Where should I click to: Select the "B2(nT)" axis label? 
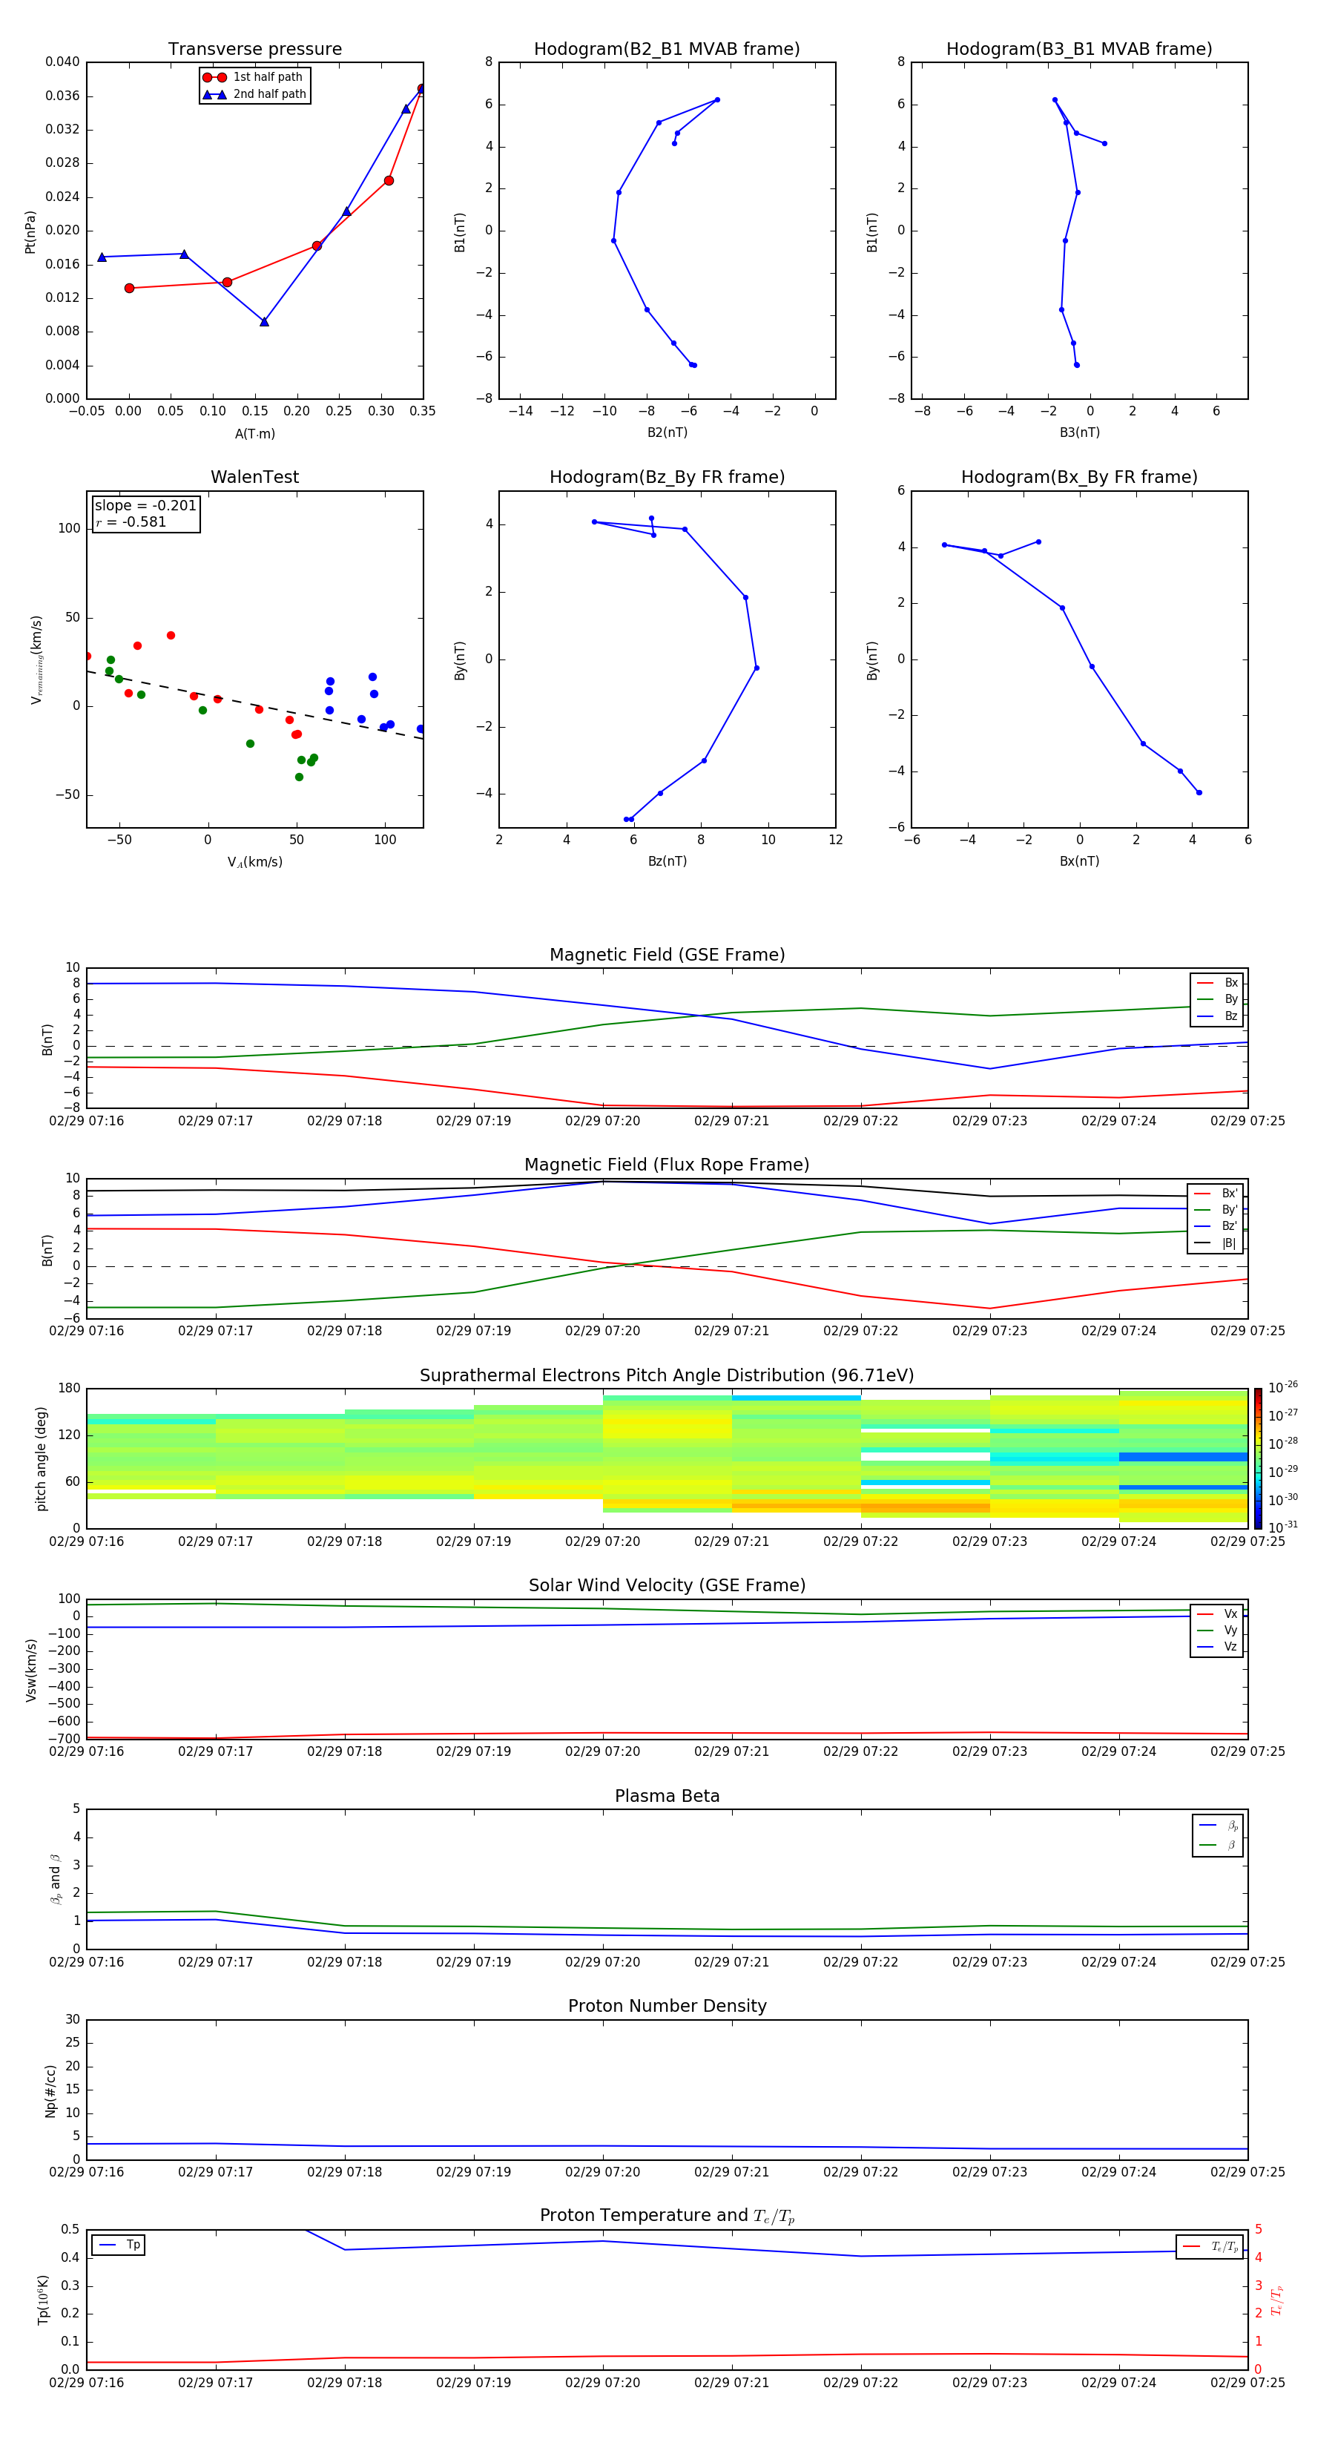[x=667, y=432]
